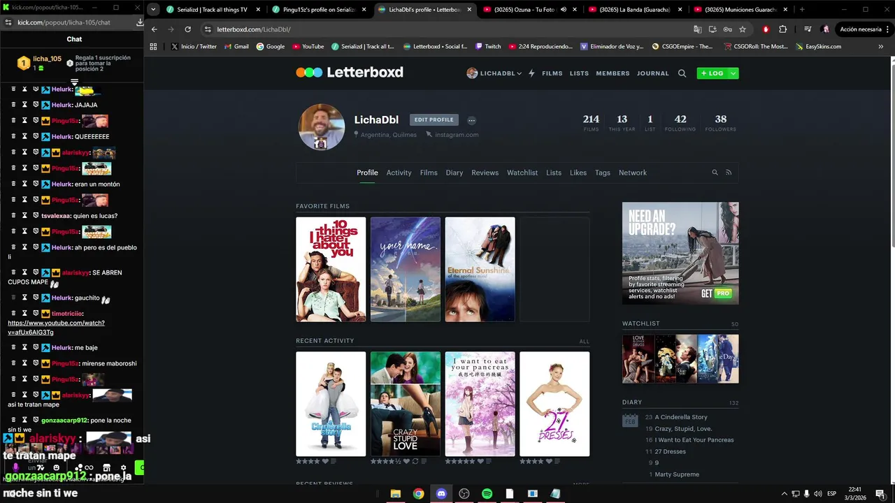
Task: Click the 38 FOLLOWERS statistic
Action: (x=720, y=123)
